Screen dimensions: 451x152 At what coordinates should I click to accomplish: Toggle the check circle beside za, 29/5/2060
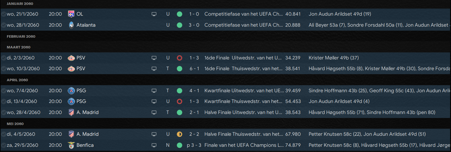tap(3, 145)
